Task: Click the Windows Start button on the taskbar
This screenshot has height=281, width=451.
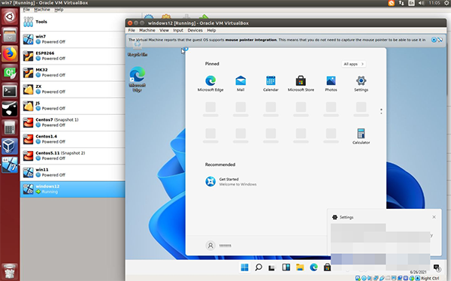Action: tap(244, 267)
